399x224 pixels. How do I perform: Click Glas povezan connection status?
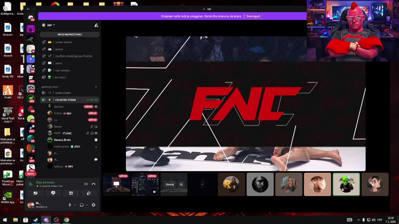45,182
